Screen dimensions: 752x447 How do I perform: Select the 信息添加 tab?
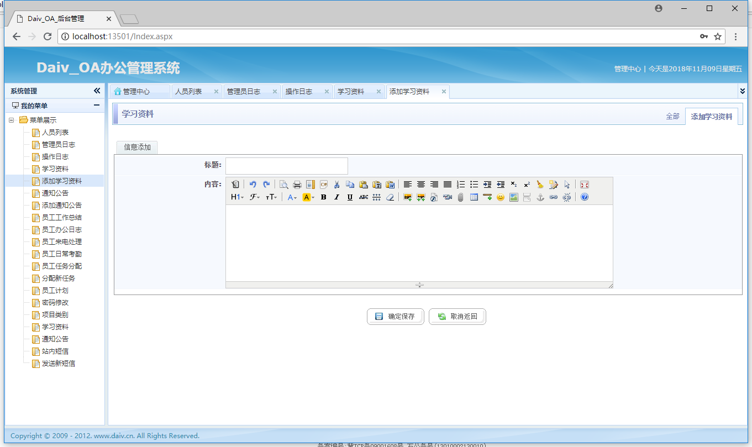point(137,148)
